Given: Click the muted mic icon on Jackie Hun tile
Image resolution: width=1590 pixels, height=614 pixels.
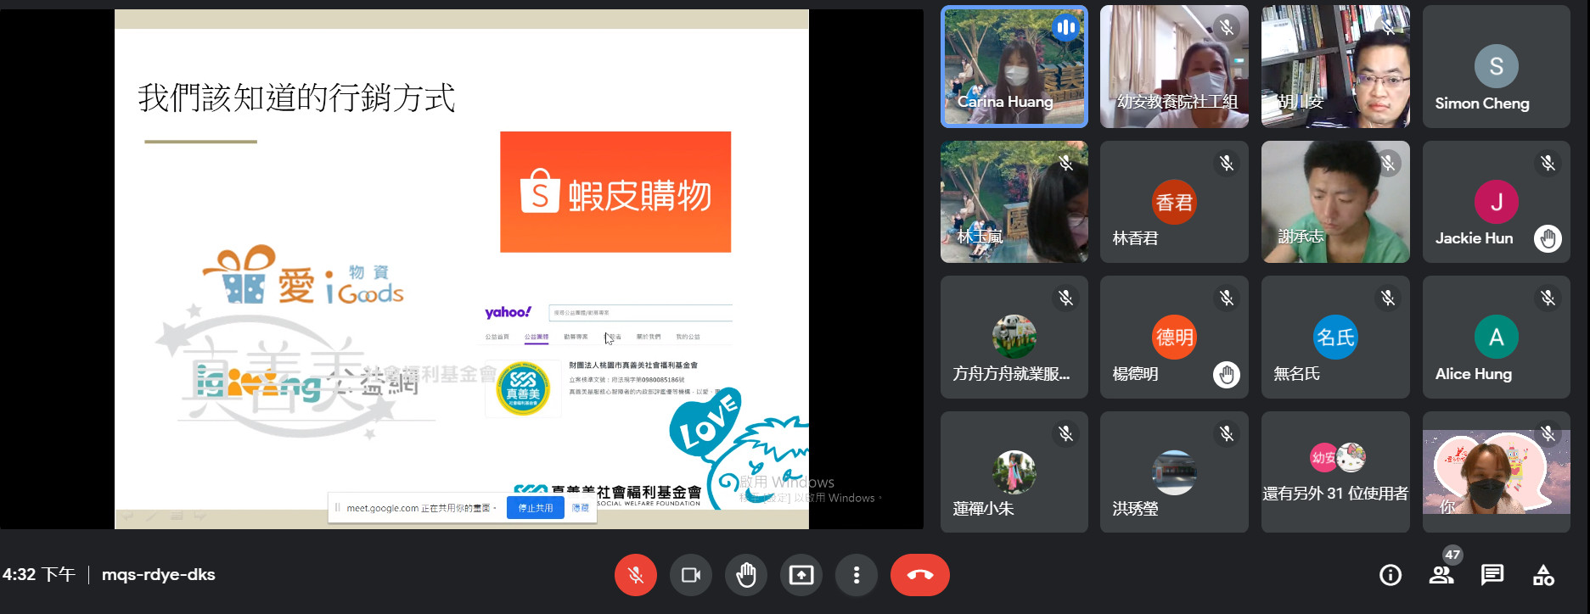Looking at the screenshot, I should pos(1548,163).
